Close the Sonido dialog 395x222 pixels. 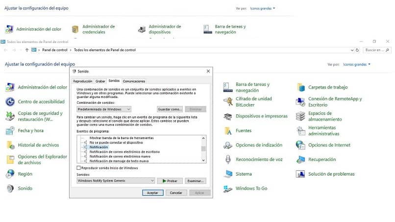(x=208, y=71)
